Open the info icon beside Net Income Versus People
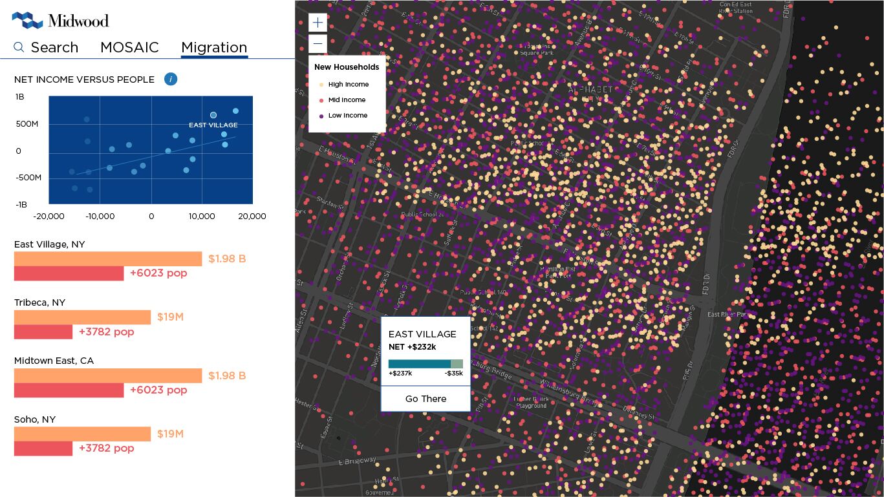The height and width of the screenshot is (497, 884). (x=171, y=79)
